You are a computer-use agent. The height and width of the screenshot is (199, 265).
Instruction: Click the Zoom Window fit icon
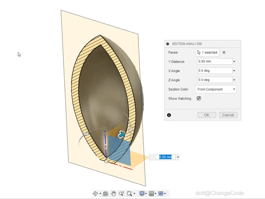[129, 193]
